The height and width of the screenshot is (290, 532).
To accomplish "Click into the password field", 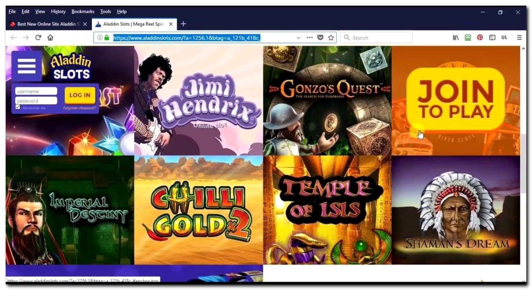I will (36, 100).
